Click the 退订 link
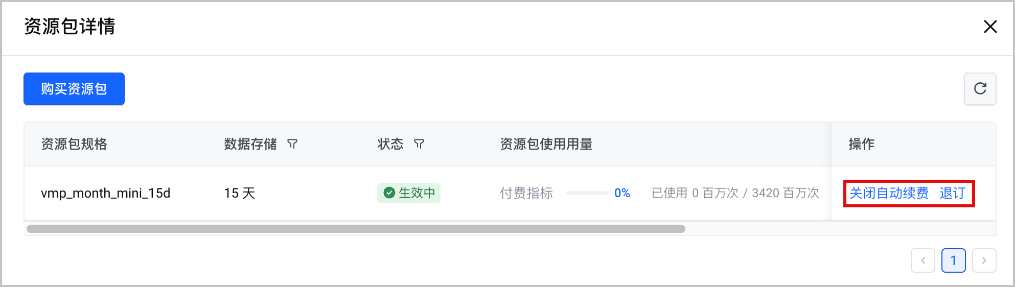This screenshot has height=287, width=1015. pyautogui.click(x=952, y=193)
